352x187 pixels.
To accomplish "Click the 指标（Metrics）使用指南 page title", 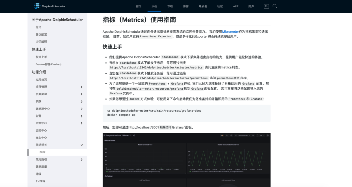I will 139,20.
